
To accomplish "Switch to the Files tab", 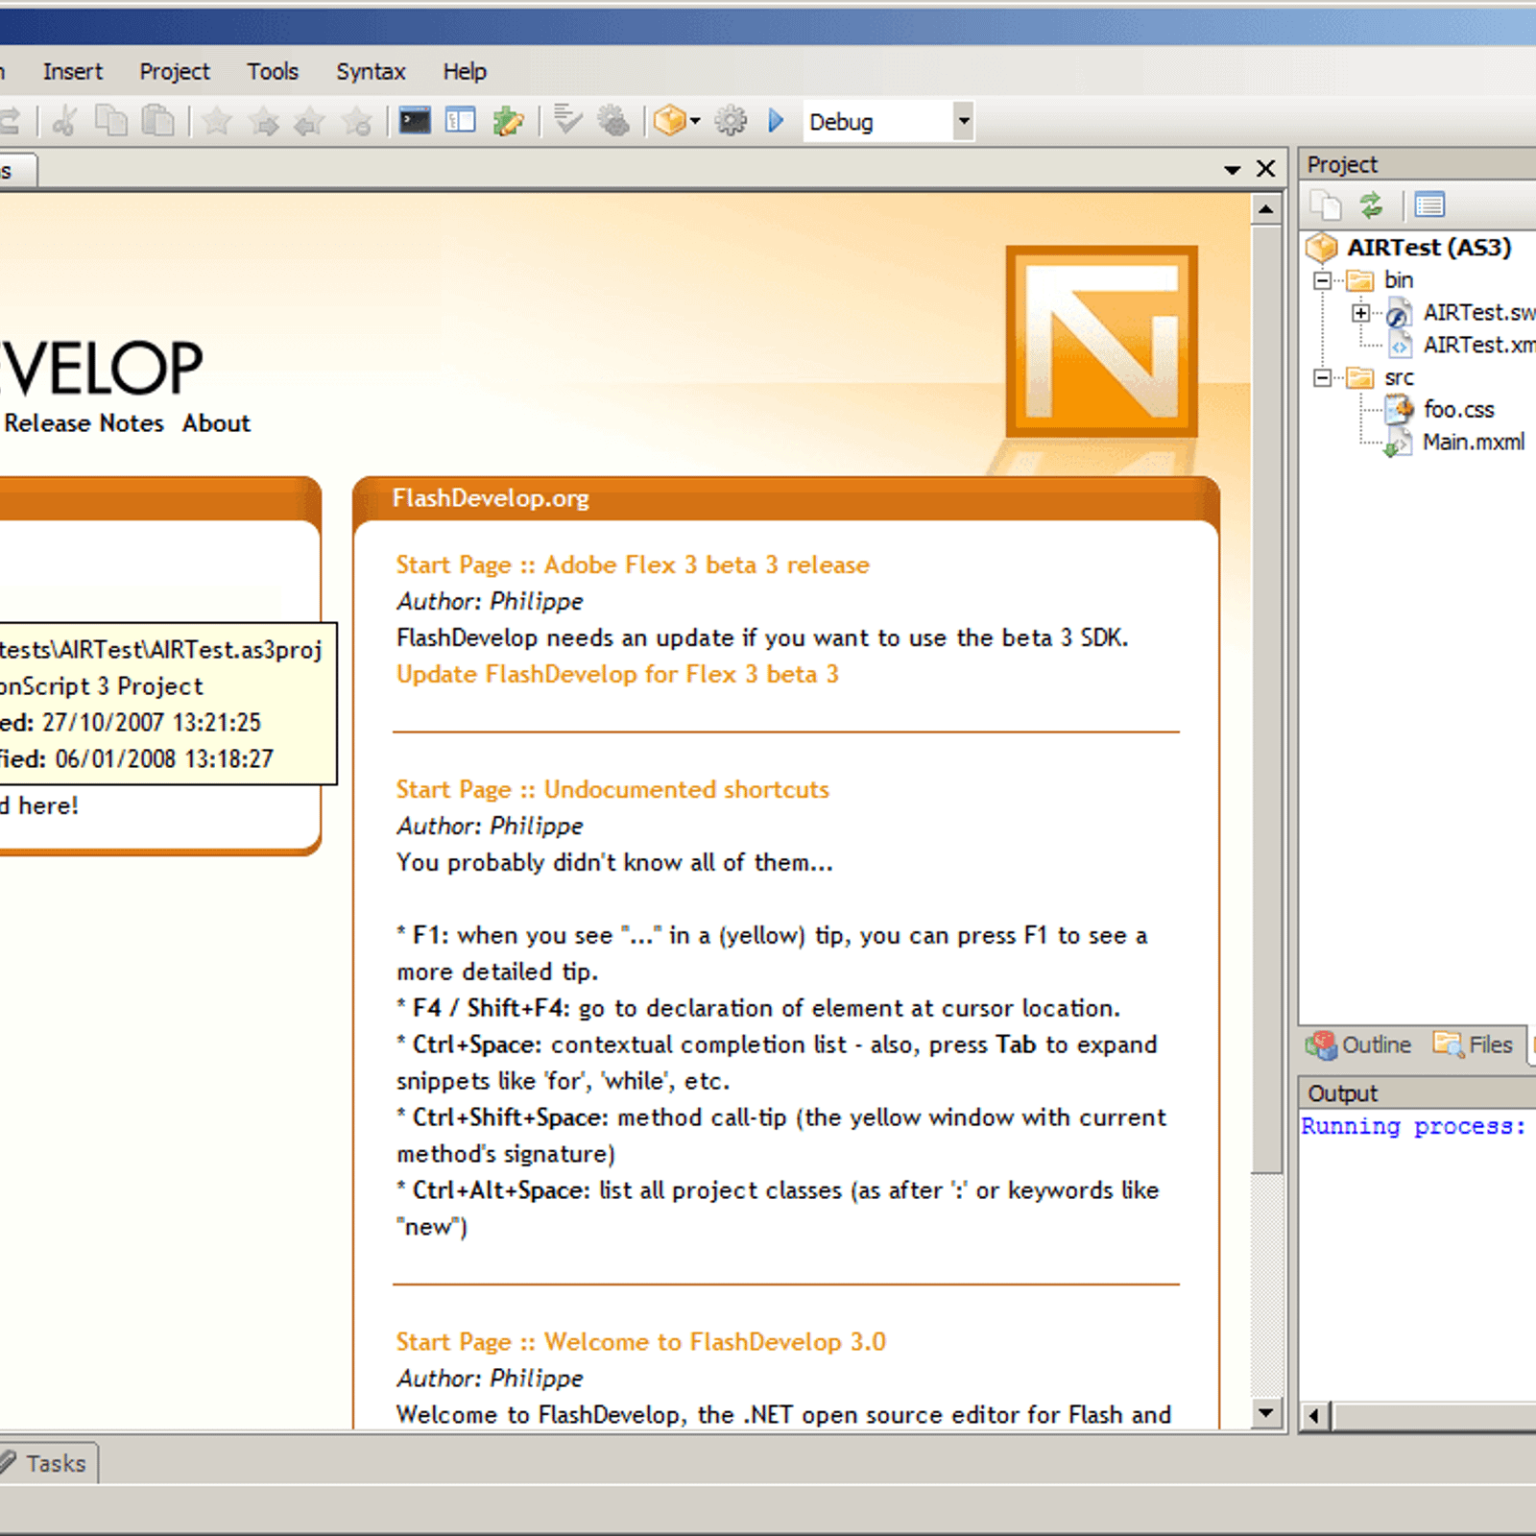I will 1473,1044.
